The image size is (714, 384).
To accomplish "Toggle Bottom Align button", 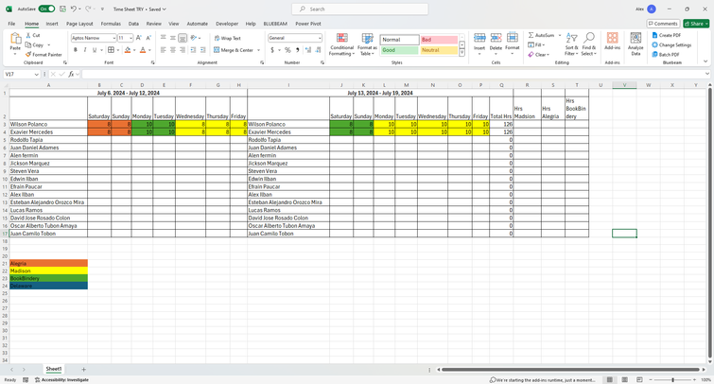I will [183, 38].
